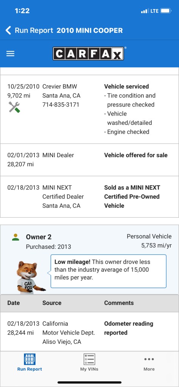
Task: Call Crevier BMW phone number 714-835-3171
Action: (61, 105)
